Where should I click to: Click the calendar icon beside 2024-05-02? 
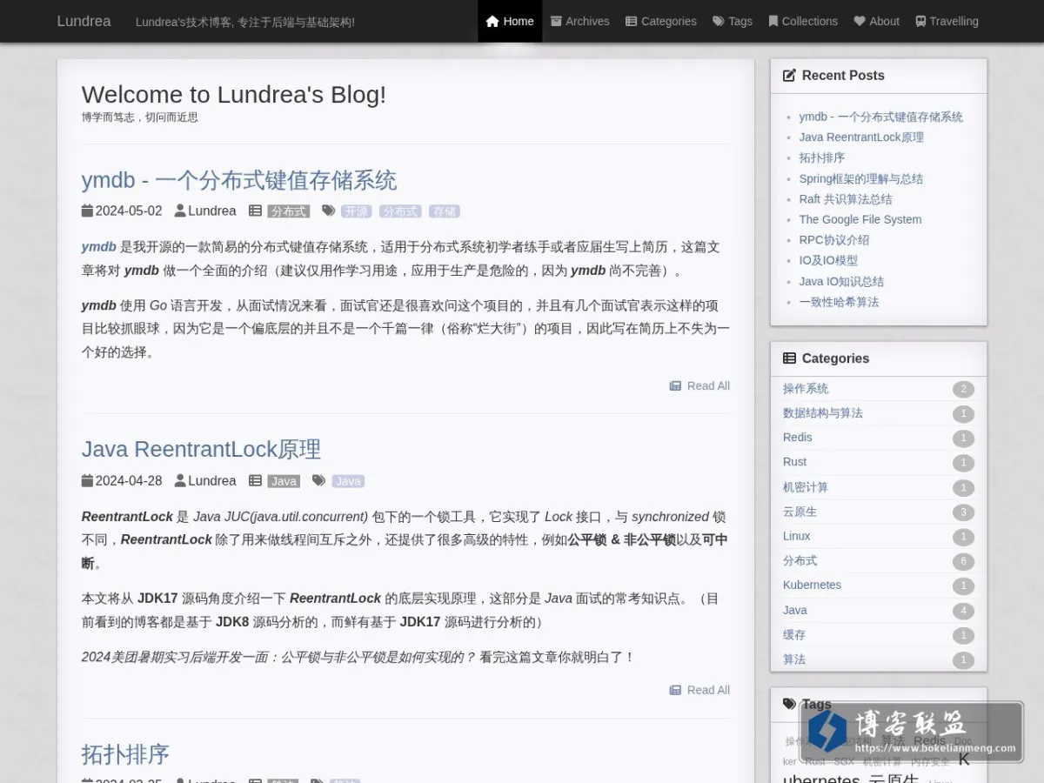click(x=87, y=211)
